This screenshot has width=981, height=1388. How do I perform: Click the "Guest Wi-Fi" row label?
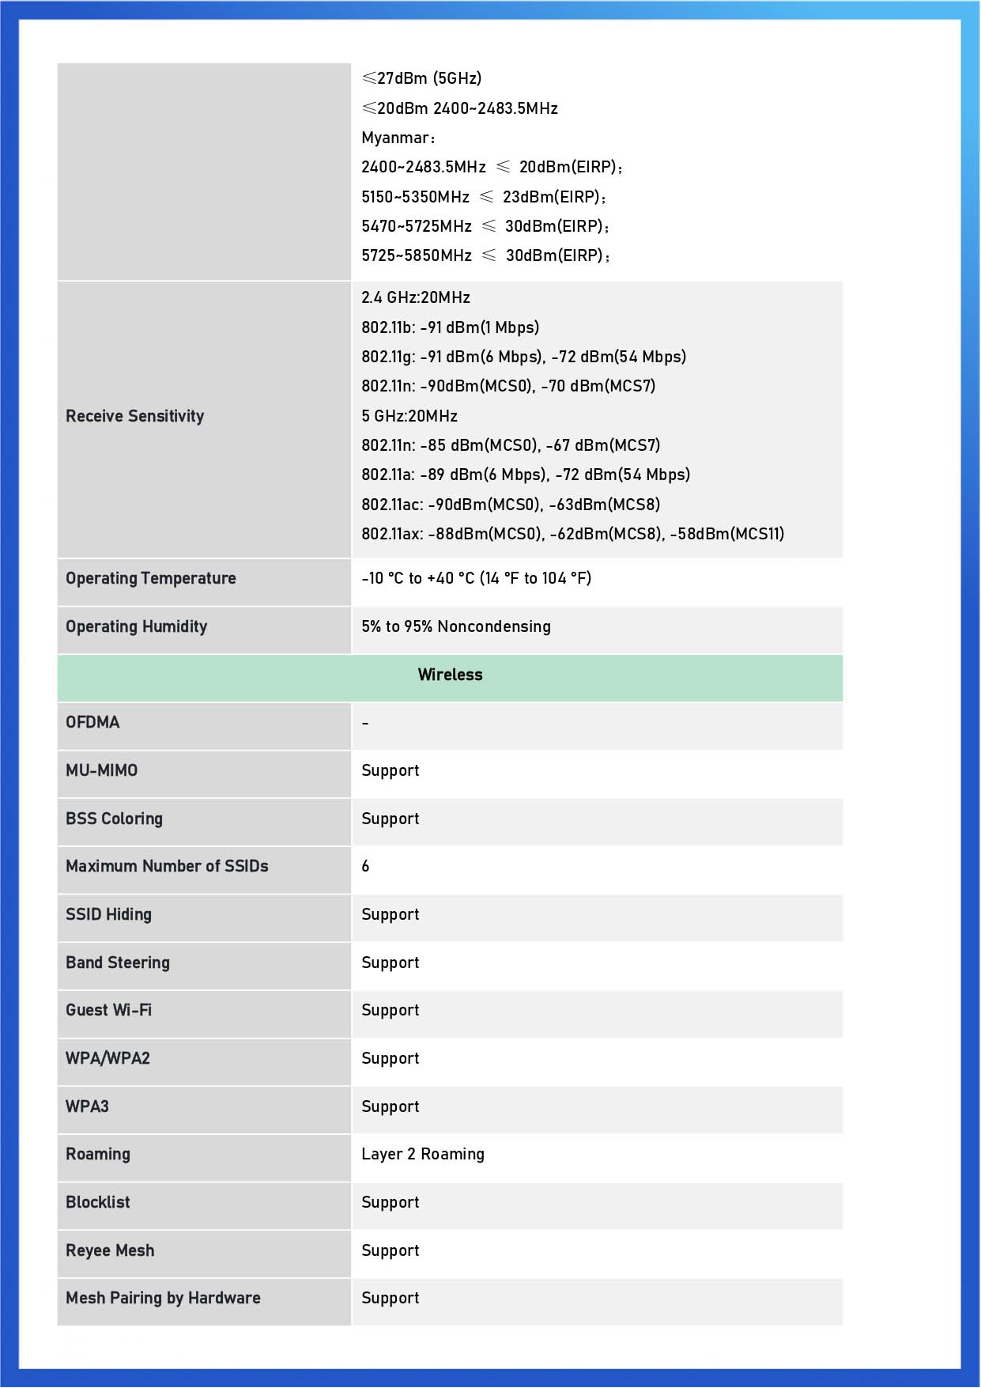tap(108, 1010)
